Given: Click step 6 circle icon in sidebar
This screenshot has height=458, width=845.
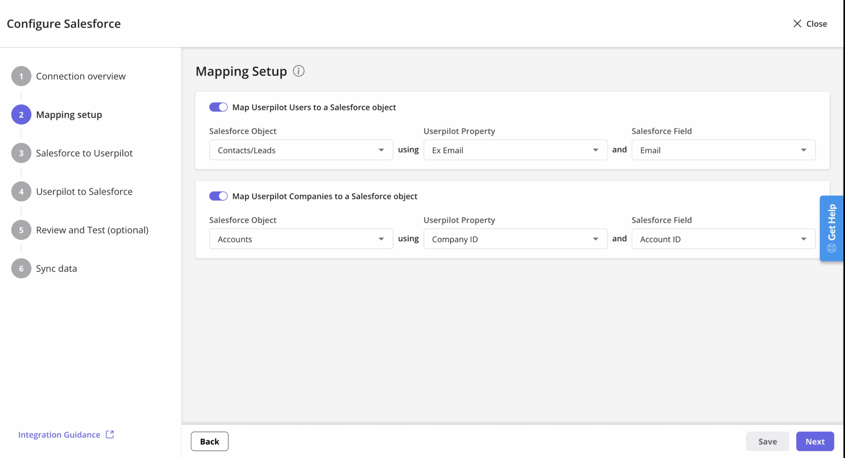Looking at the screenshot, I should (x=21, y=268).
